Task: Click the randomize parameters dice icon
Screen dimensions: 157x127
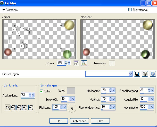Action: pos(145,74)
